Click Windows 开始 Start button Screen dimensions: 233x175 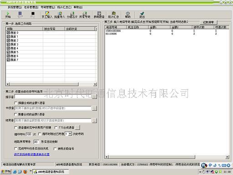coord(6,172)
